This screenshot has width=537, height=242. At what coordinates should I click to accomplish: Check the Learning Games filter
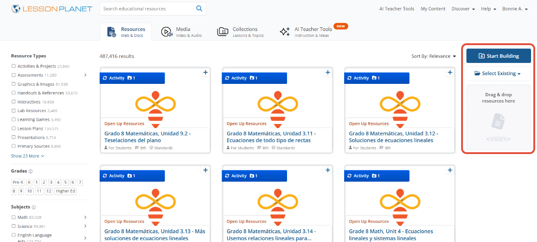(x=14, y=119)
